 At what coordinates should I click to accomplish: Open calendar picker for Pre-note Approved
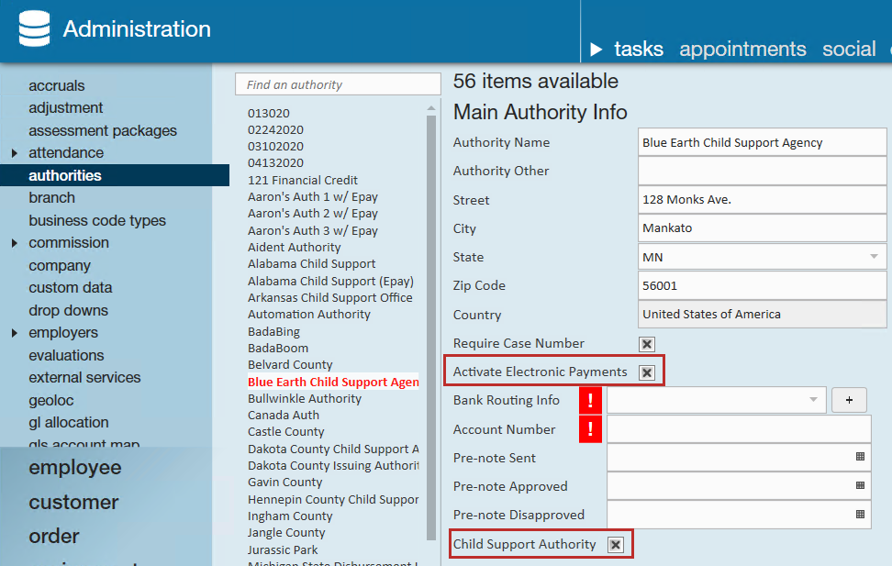coord(860,485)
